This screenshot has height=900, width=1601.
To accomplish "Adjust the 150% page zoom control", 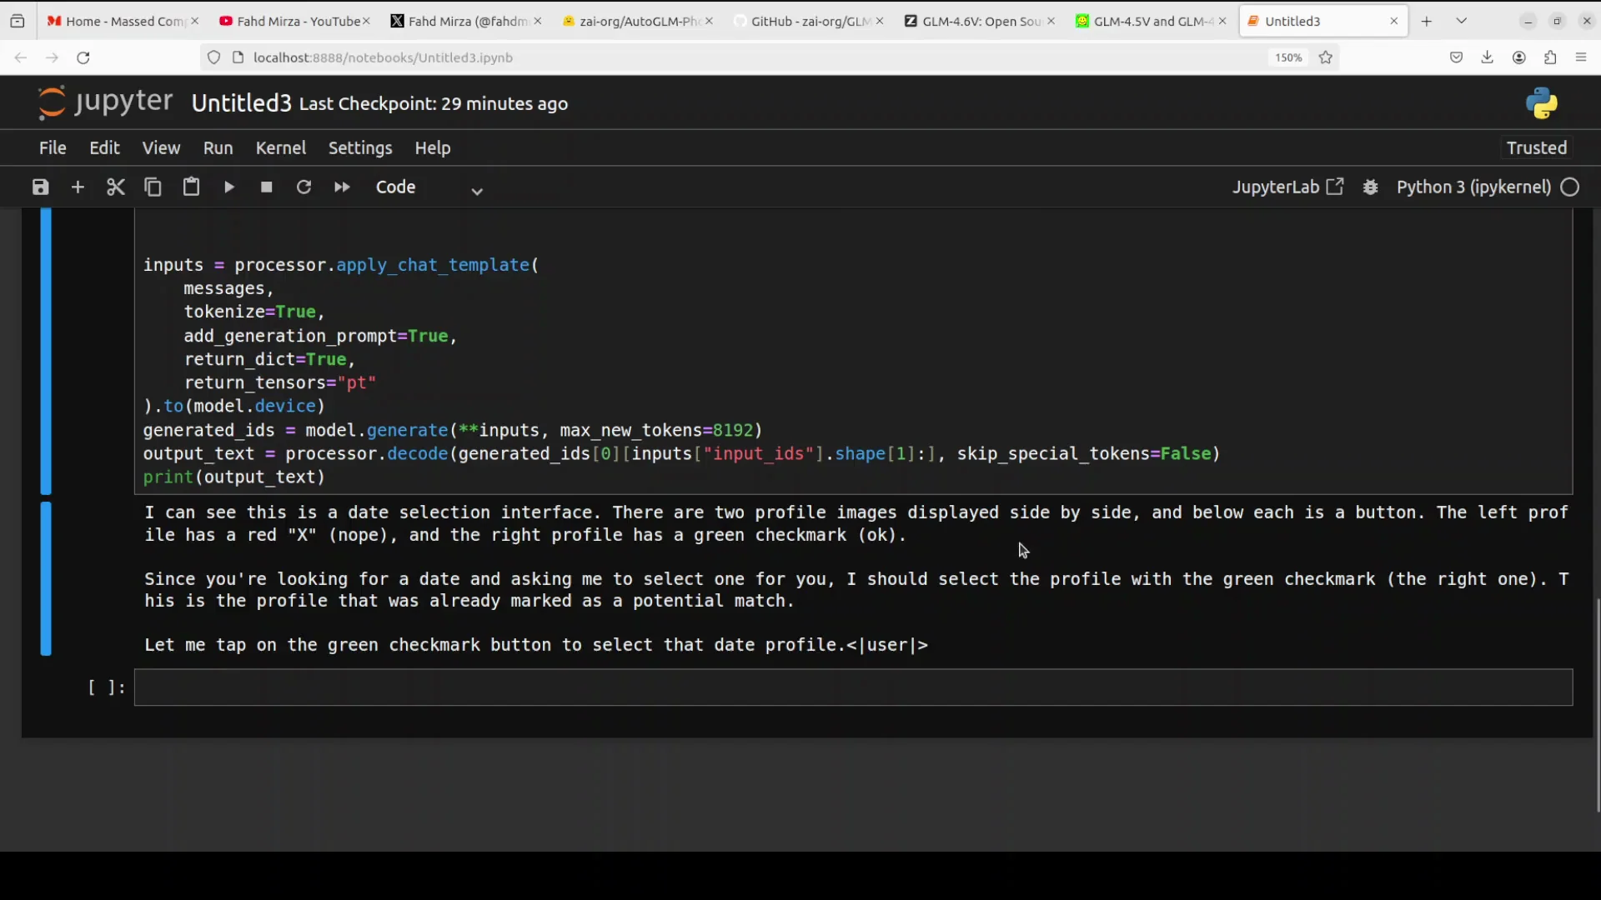I will tap(1287, 57).
